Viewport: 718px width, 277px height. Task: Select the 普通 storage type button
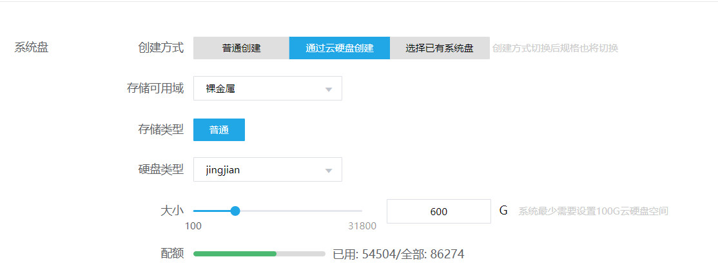pos(218,129)
